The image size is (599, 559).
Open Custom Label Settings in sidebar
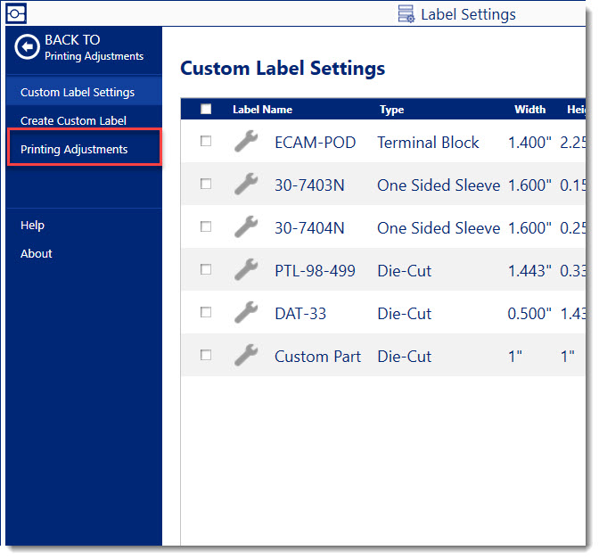(78, 92)
